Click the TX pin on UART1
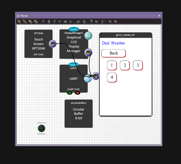 [x=70, y=93]
